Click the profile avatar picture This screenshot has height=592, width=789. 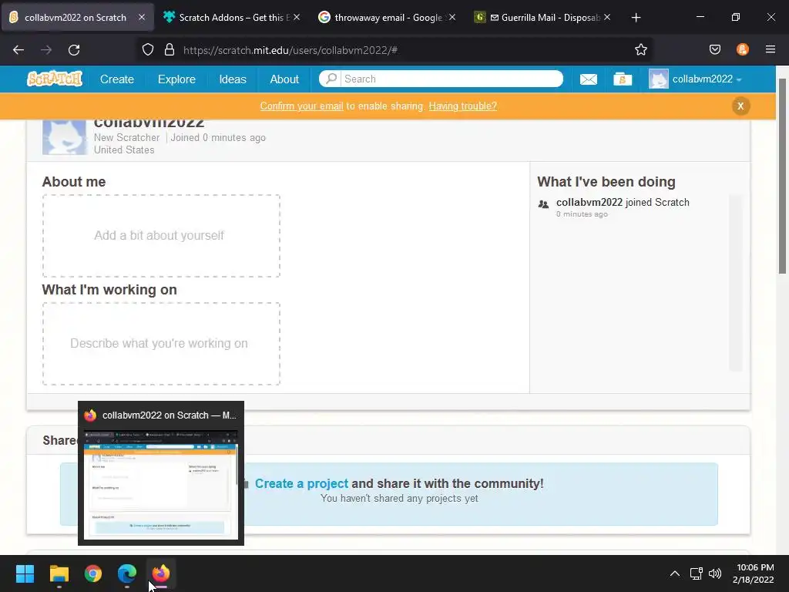(x=64, y=137)
